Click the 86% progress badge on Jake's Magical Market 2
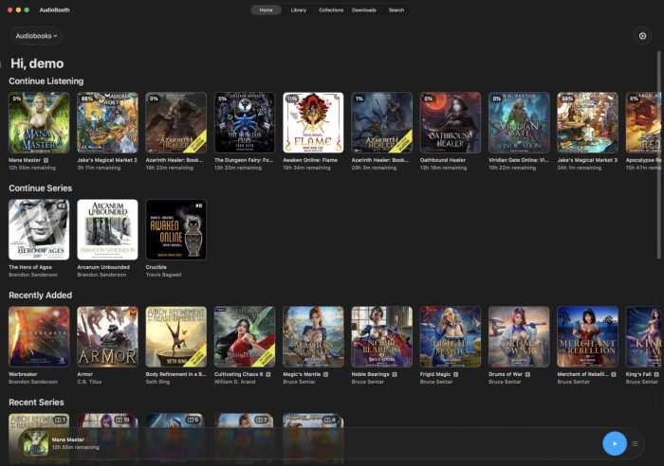 click(x=87, y=99)
